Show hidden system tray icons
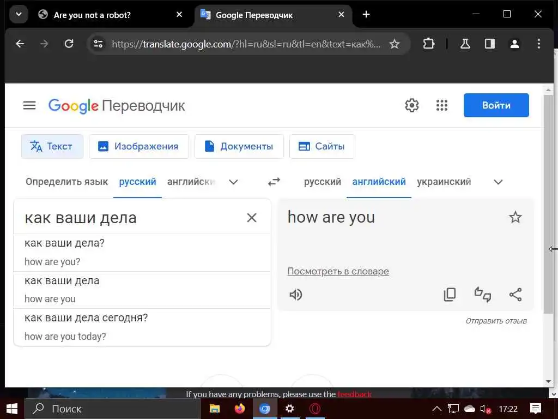Image resolution: width=558 pixels, height=419 pixels. [x=436, y=409]
